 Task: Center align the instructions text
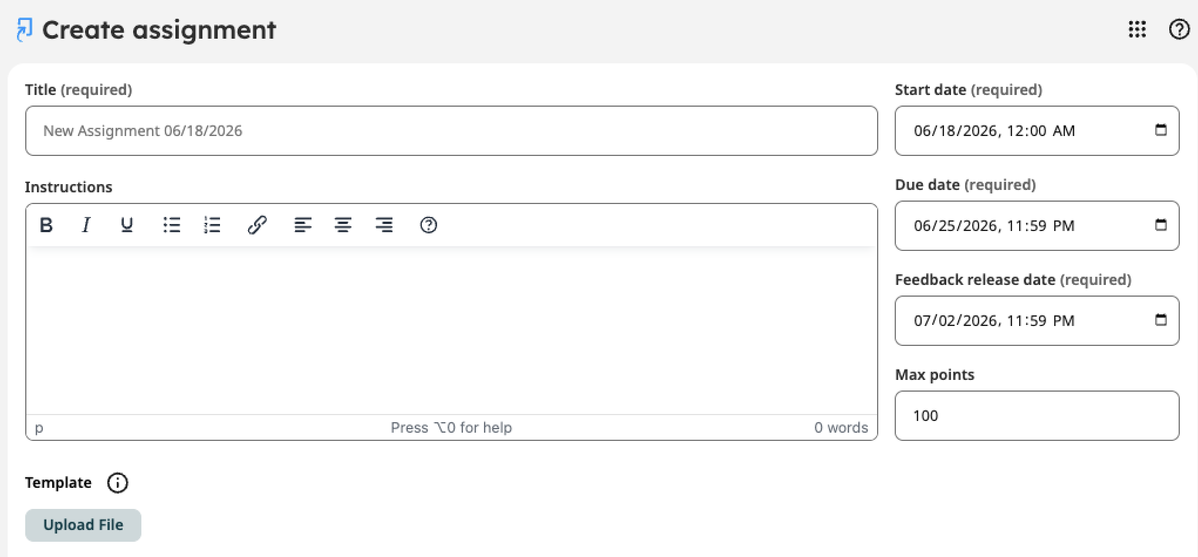[x=343, y=225]
